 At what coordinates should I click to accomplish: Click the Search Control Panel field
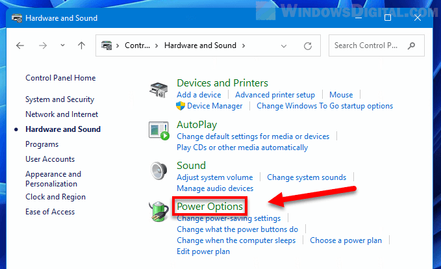[x=376, y=45]
